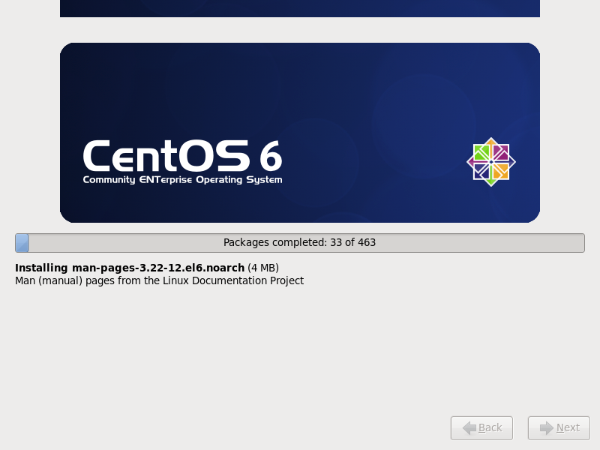This screenshot has width=600, height=450.
Task: Click the 'Community ENTerprise Operating System' tagline
Action: point(182,180)
